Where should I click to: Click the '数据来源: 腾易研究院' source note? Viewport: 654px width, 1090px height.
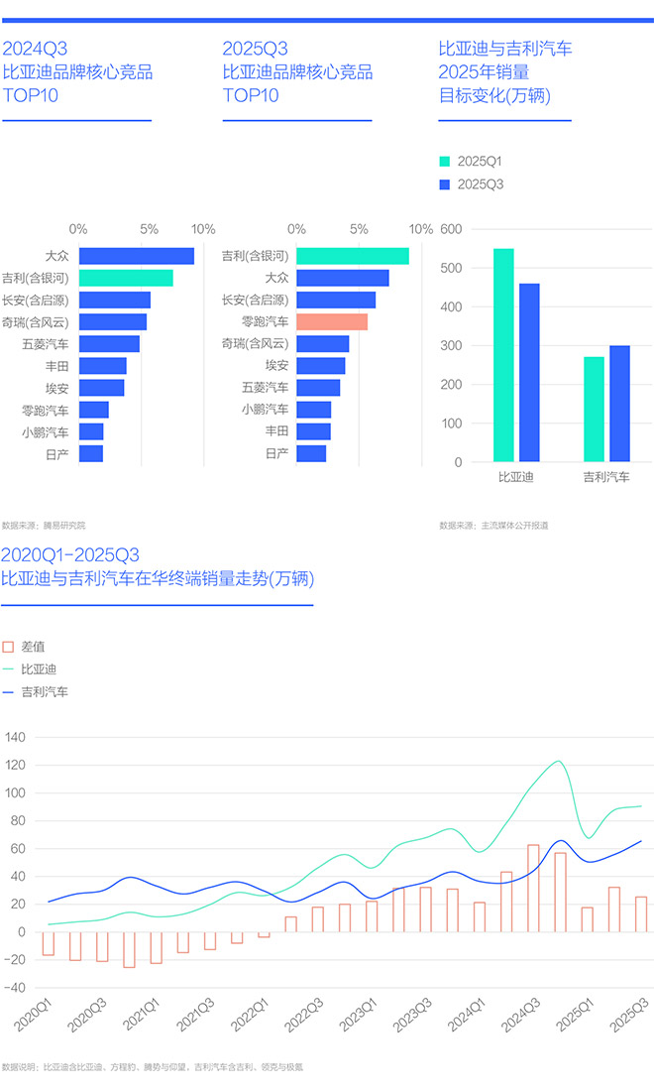[x=44, y=526]
